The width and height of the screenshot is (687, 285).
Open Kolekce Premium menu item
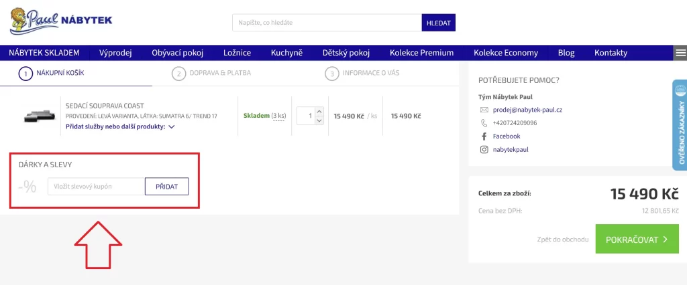point(421,53)
